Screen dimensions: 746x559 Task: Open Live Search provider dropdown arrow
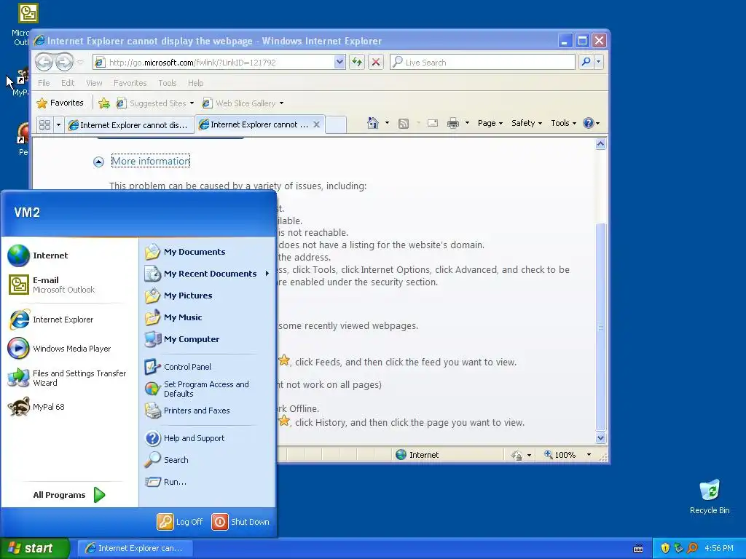[599, 62]
